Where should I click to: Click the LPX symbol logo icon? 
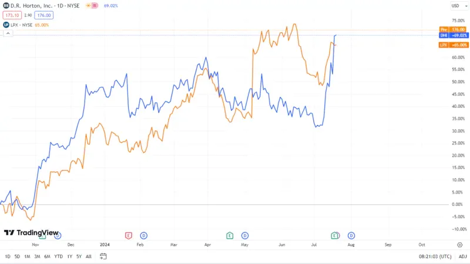click(x=6, y=25)
